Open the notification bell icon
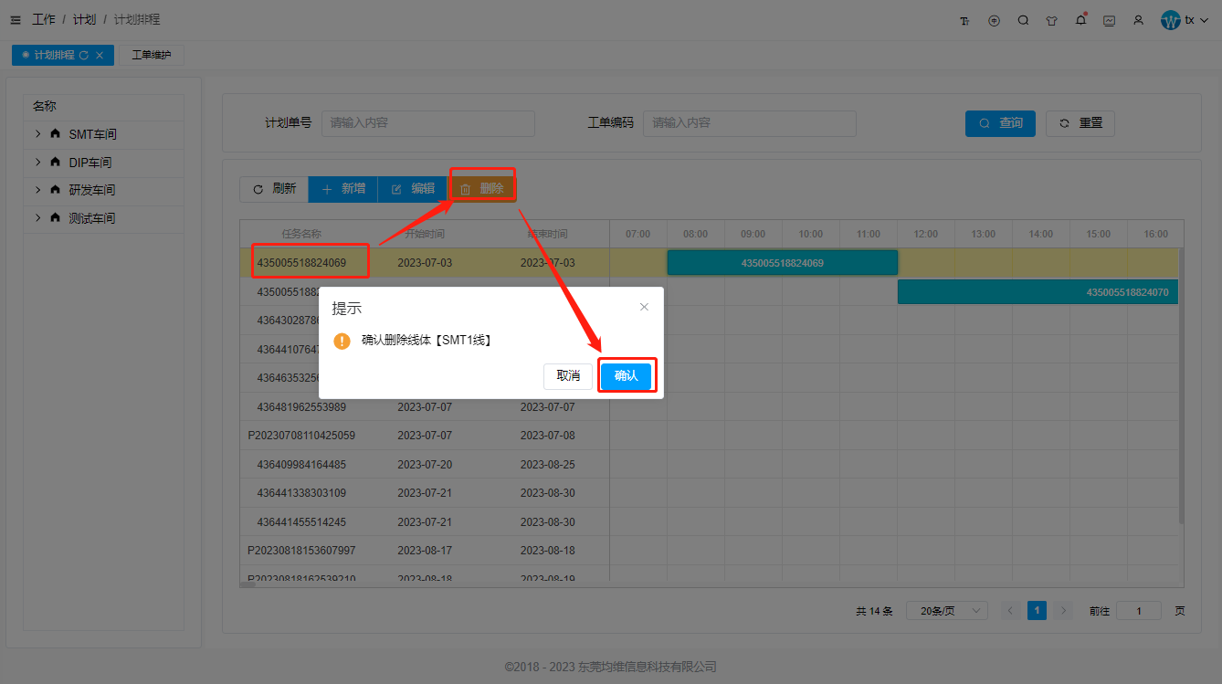Image resolution: width=1222 pixels, height=684 pixels. coord(1080,20)
